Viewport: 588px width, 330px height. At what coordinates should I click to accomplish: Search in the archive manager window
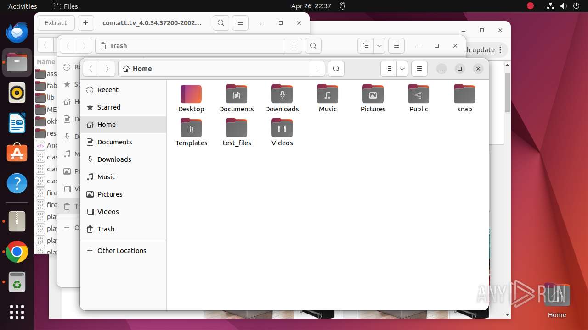click(x=221, y=23)
